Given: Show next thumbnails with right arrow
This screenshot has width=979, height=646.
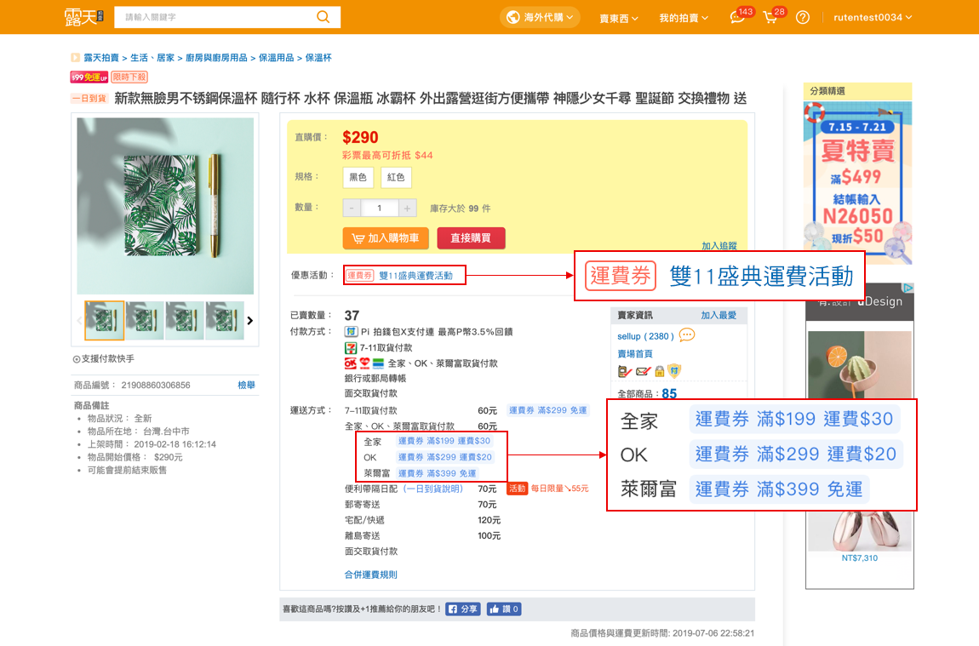Looking at the screenshot, I should pos(250,321).
